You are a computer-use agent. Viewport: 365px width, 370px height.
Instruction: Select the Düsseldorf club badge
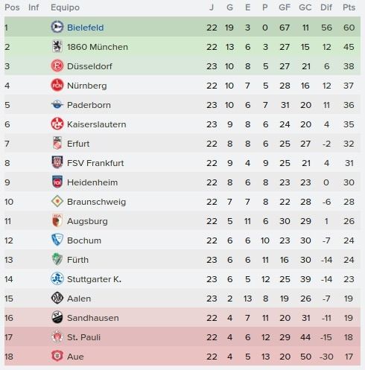point(57,66)
